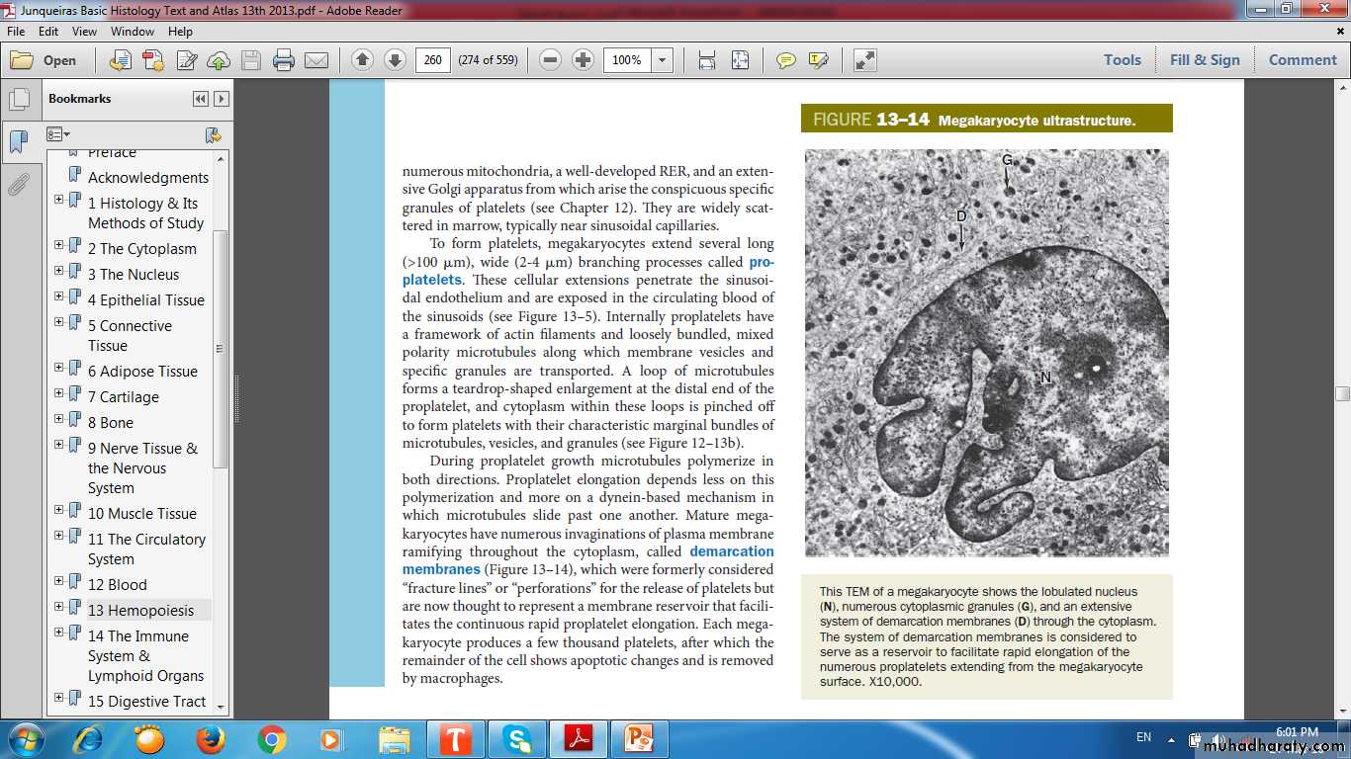Click the Fill & Sign button
The width and height of the screenshot is (1351, 759).
pos(1205,60)
